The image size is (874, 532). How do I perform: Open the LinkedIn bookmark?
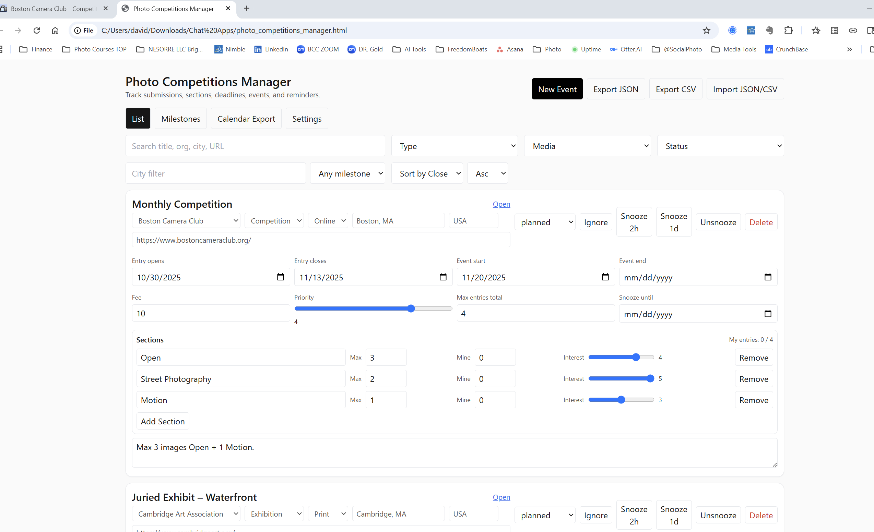[271, 49]
